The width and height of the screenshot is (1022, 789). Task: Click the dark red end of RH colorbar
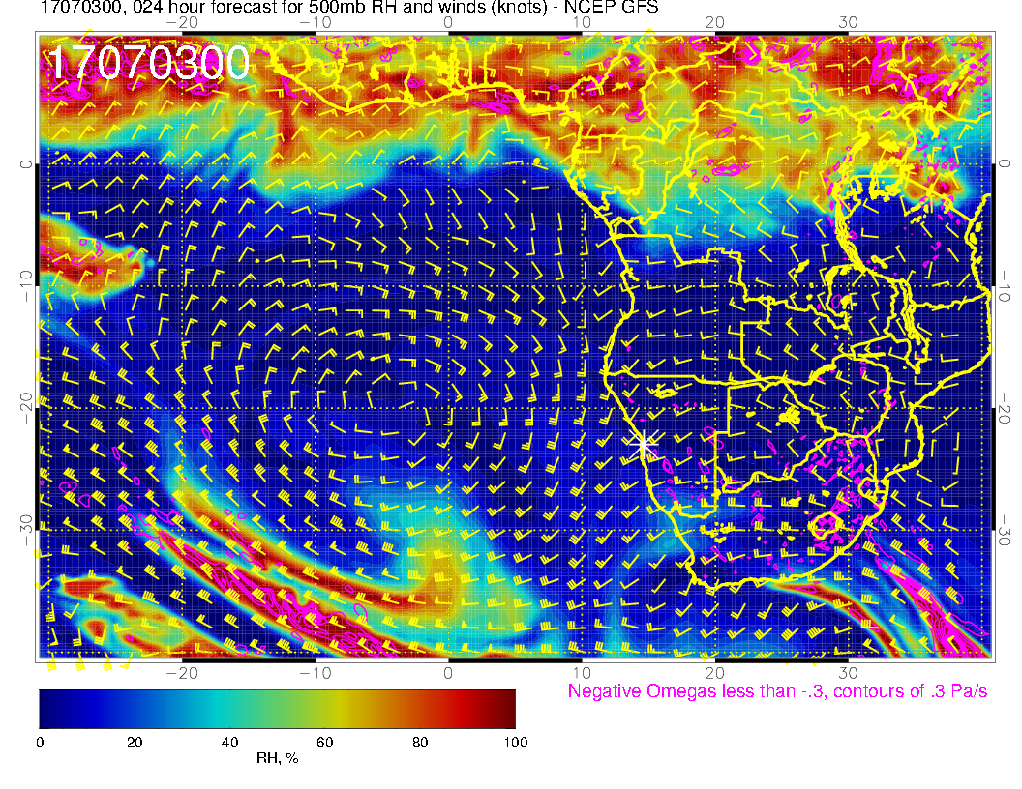(x=505, y=709)
